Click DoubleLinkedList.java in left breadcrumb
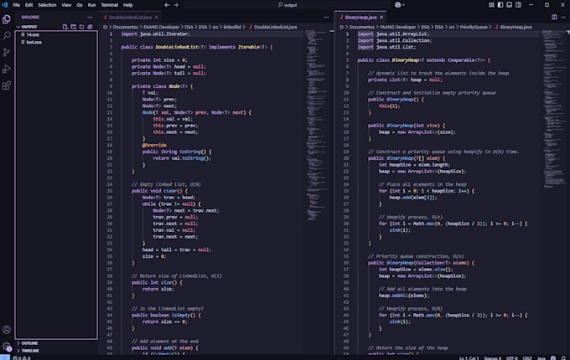 (275, 27)
